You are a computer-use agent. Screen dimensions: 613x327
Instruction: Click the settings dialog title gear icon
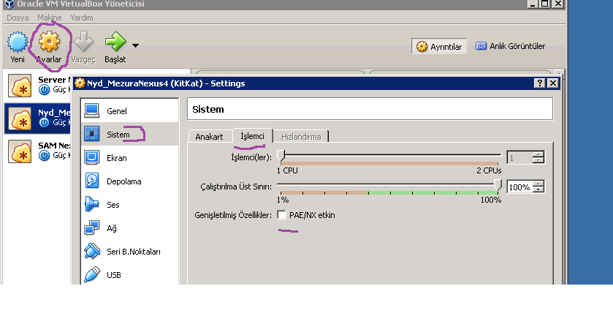[80, 83]
